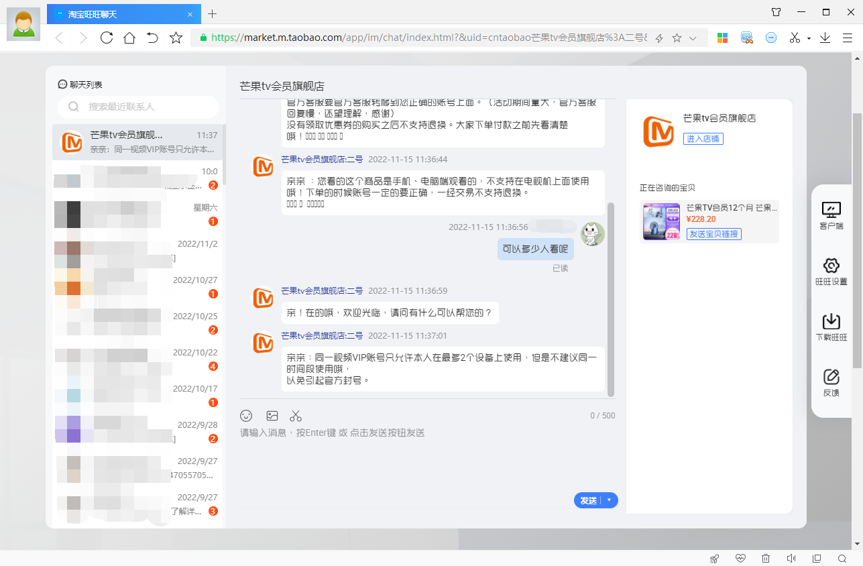Click the 芒果tv会员旗舰店 chat header title
Screen dimensions: 863x566
click(282, 86)
